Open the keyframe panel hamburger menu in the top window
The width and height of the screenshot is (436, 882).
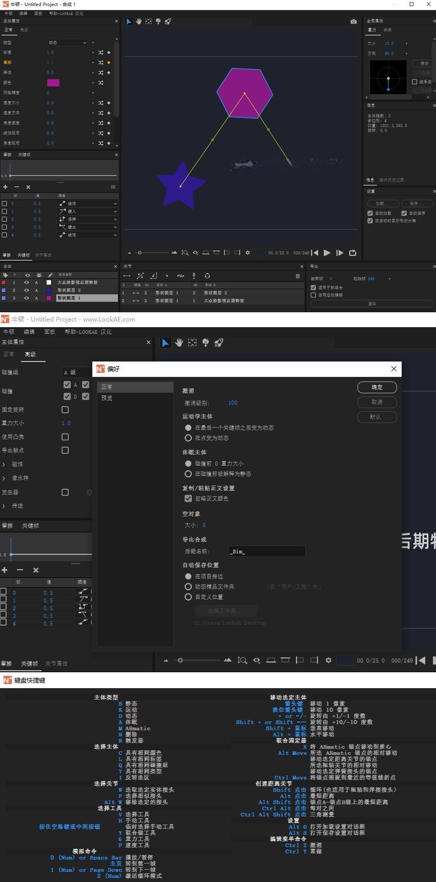(113, 187)
